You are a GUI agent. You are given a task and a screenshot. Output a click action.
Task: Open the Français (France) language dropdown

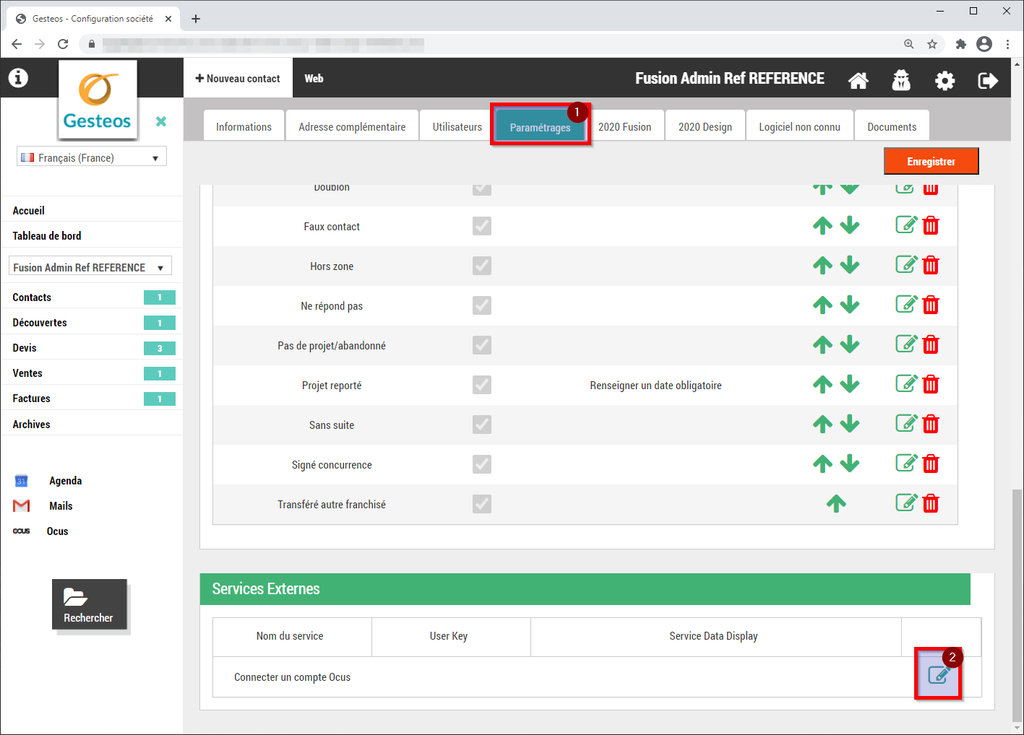coord(92,157)
